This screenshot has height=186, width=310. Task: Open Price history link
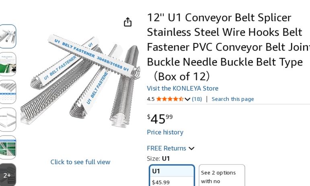165,132
